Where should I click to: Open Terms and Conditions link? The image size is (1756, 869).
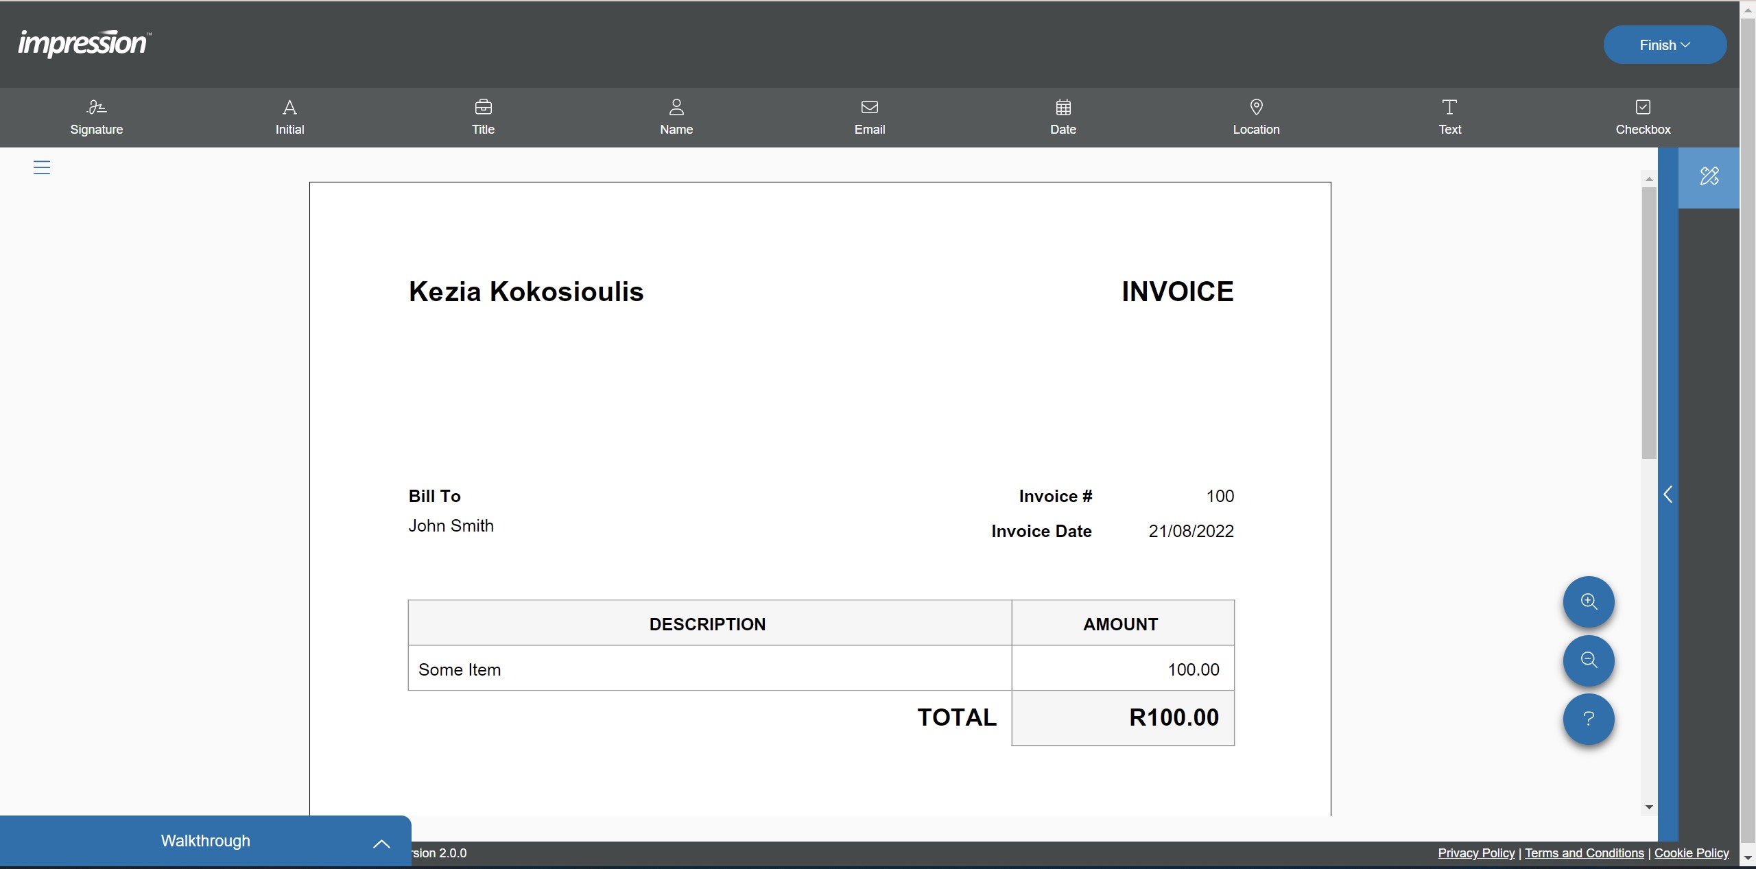(1584, 853)
